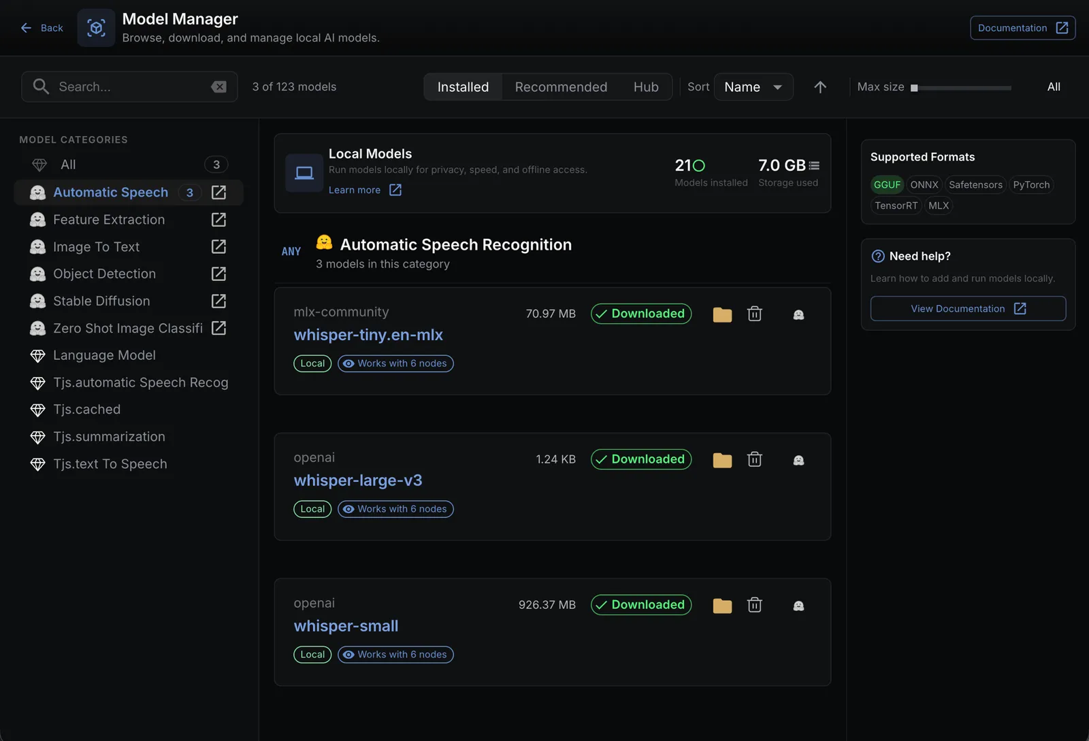
Task: Click the Model Manager logo icon
Action: pyautogui.click(x=96, y=28)
